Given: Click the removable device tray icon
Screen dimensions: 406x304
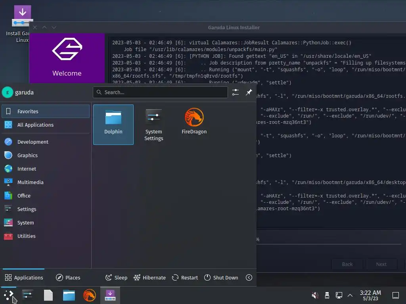Looking at the screenshot, I should [x=327, y=295].
